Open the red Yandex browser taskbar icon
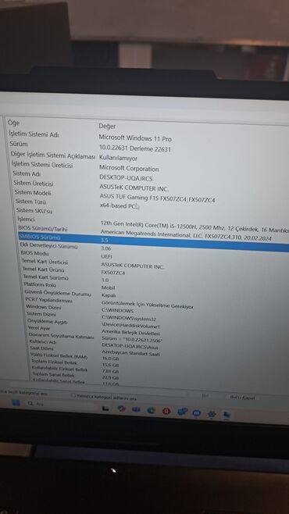 pyautogui.click(x=166, y=411)
